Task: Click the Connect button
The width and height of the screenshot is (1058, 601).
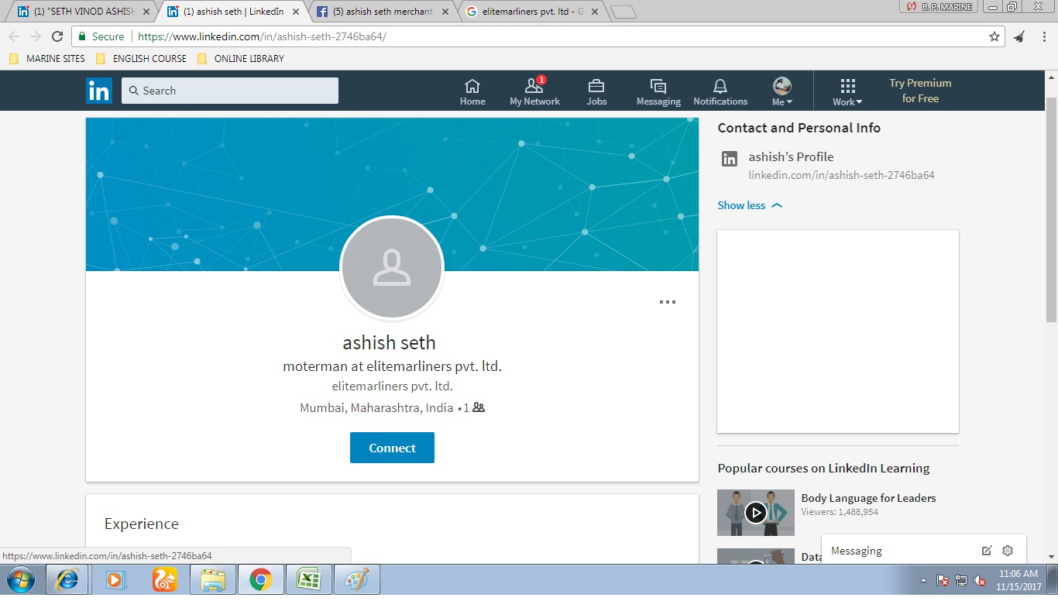Action: (392, 448)
